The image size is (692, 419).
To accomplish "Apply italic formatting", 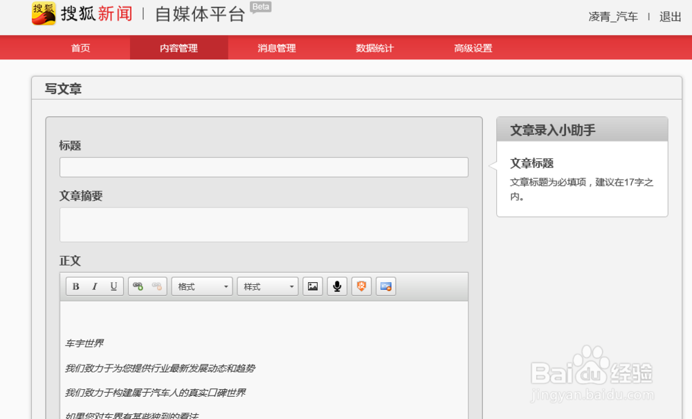I will click(x=94, y=286).
